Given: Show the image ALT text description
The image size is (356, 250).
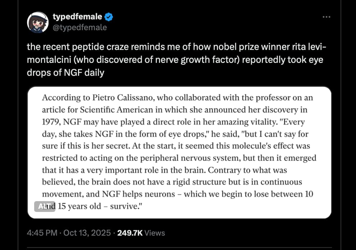Looking at the screenshot, I should pos(45,206).
